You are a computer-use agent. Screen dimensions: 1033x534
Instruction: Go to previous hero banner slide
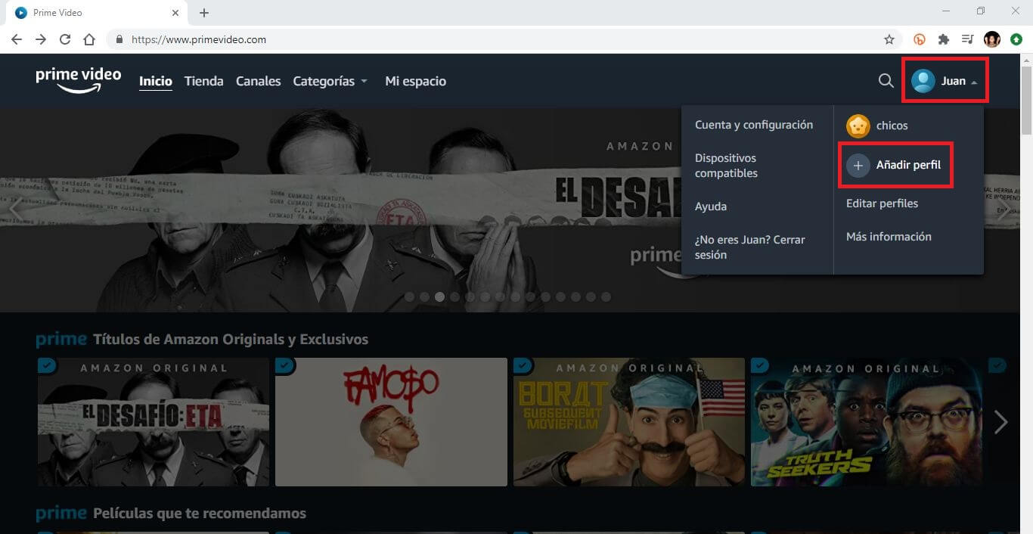(x=14, y=209)
